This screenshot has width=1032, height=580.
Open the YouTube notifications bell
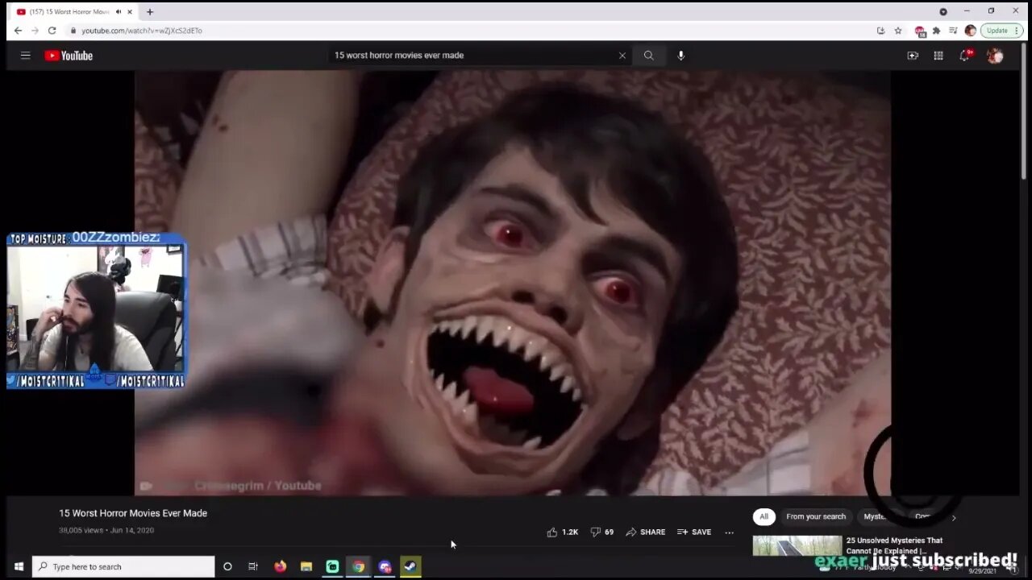965,55
